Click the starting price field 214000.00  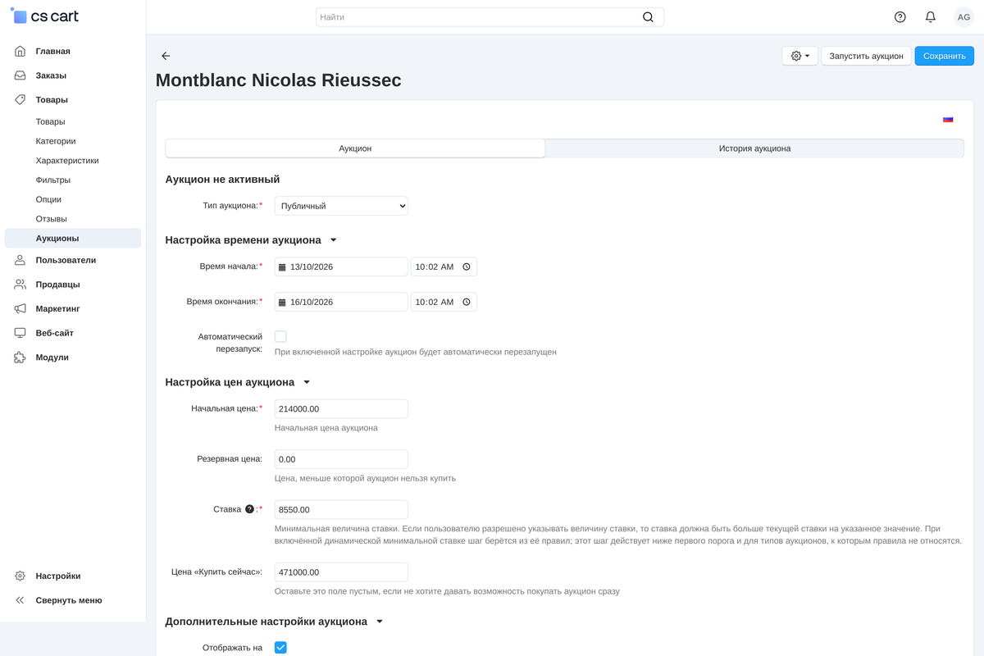[341, 409]
